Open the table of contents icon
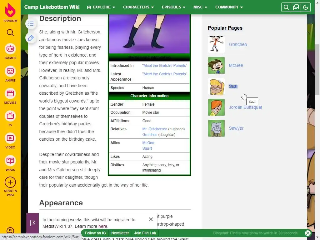The height and width of the screenshot is (240, 320). (31, 24)
